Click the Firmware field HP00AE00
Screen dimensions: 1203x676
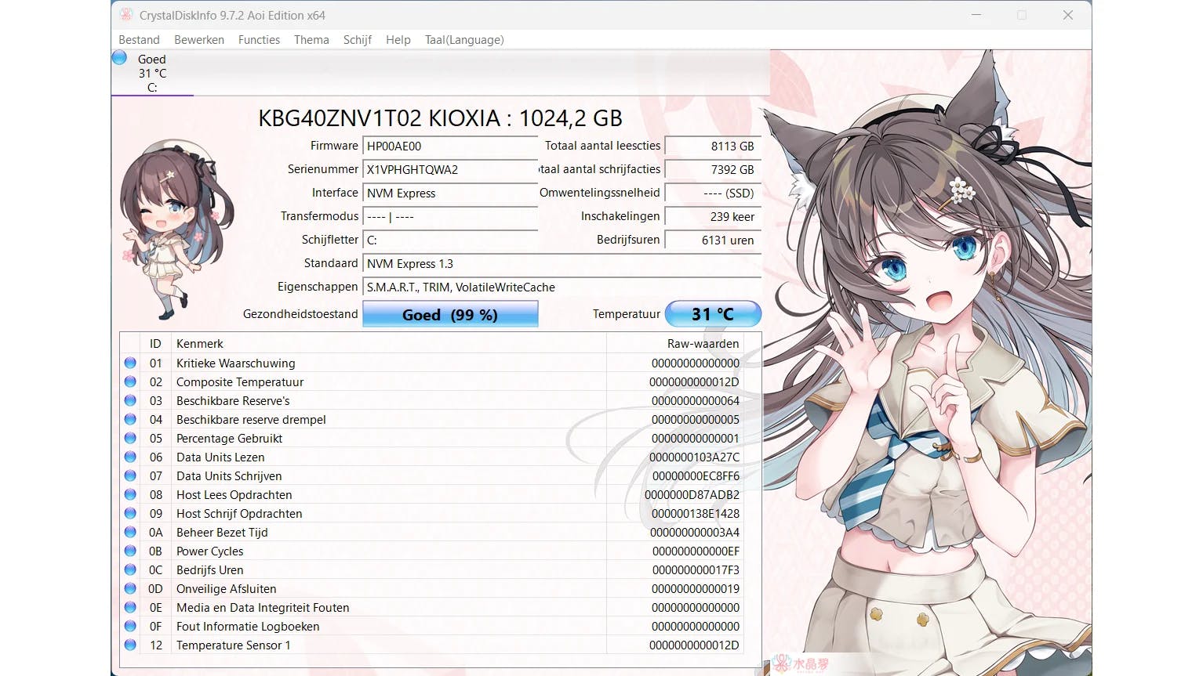click(450, 146)
